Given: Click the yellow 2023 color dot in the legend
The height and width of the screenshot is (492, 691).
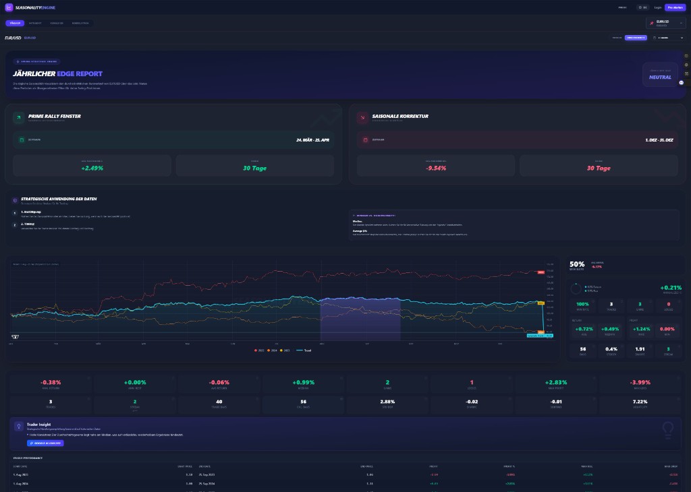Looking at the screenshot, I should tap(281, 350).
